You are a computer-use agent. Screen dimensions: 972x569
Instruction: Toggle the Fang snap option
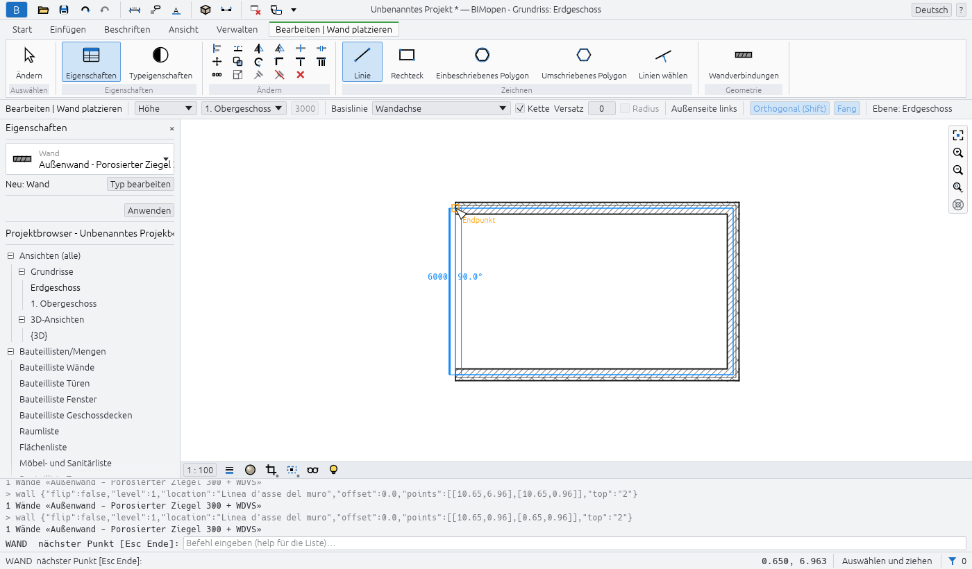pos(846,108)
